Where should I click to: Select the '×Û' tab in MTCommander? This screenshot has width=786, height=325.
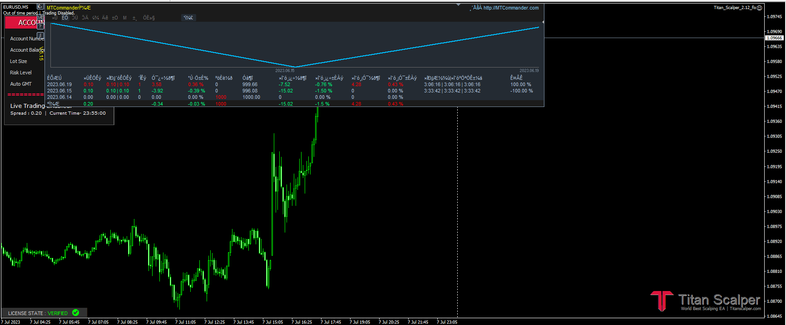[x=54, y=18]
